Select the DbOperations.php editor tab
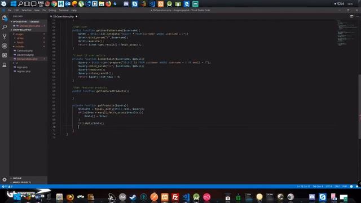 click(x=64, y=16)
